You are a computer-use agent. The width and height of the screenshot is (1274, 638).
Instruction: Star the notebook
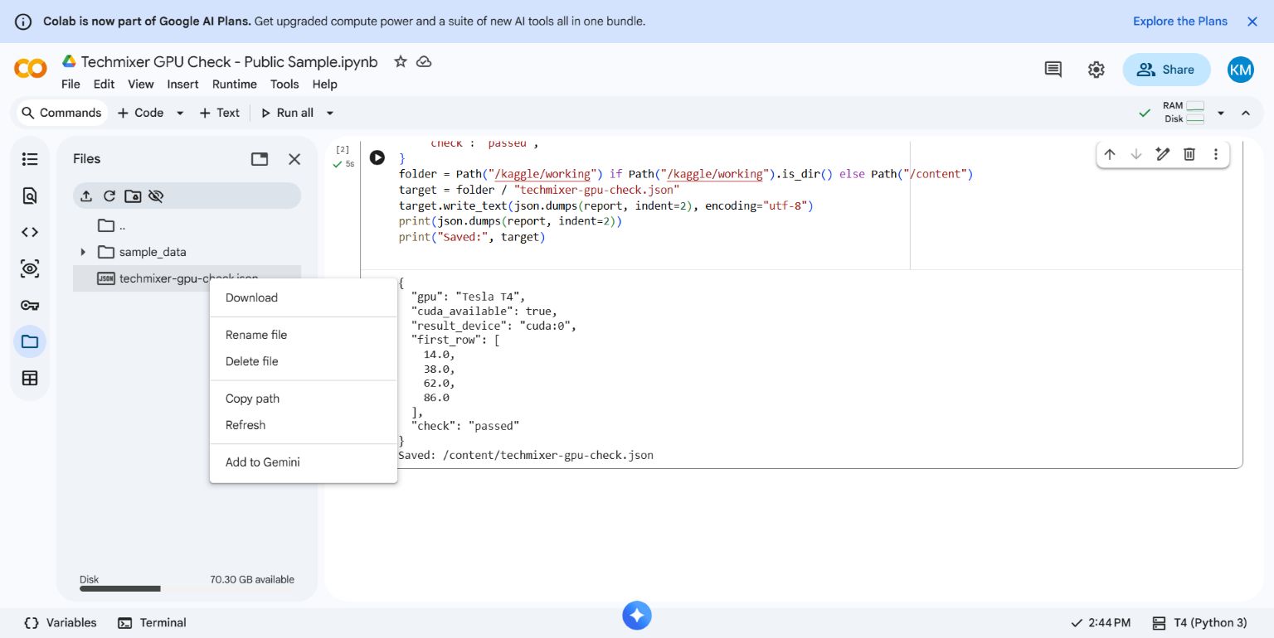pos(401,62)
